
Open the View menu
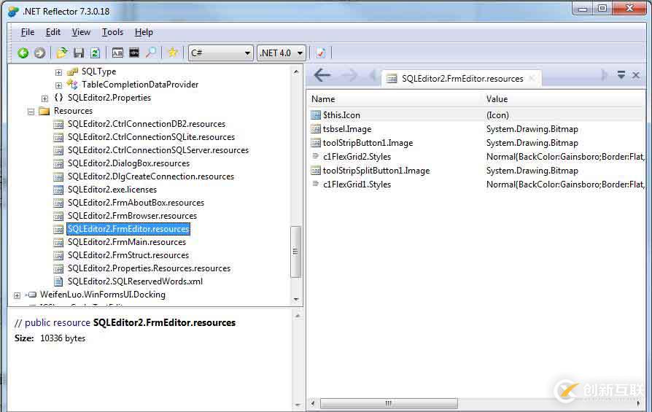click(x=81, y=32)
